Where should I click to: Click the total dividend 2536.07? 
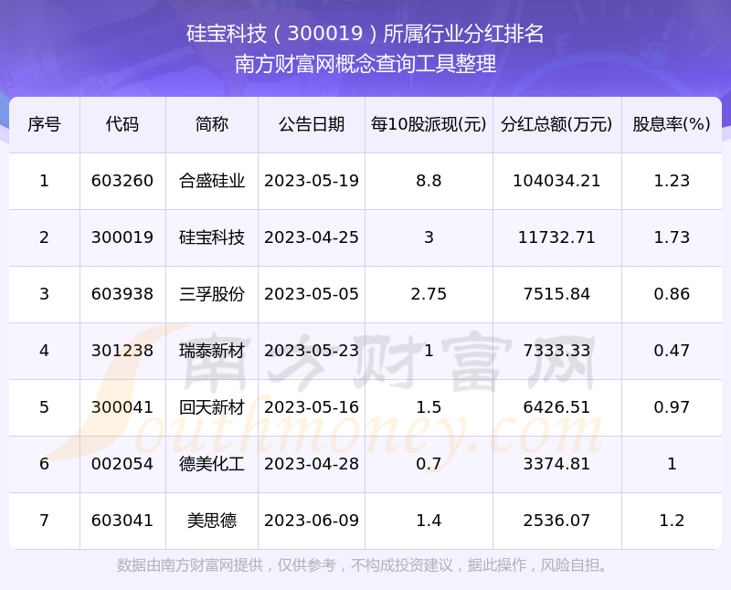[556, 521]
